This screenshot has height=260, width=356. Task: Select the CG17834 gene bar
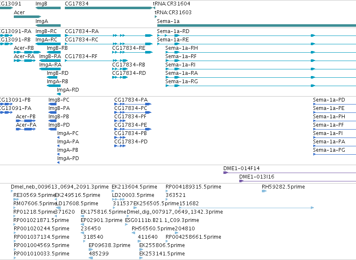point(108,8)
